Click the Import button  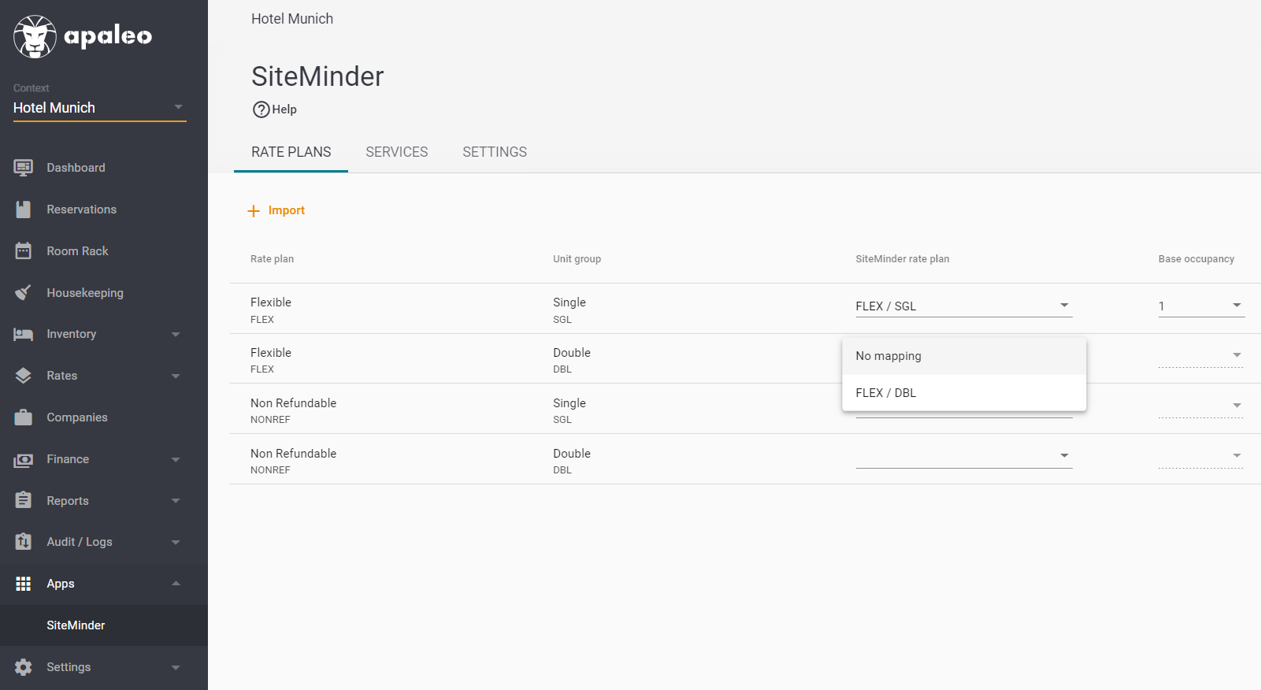276,210
